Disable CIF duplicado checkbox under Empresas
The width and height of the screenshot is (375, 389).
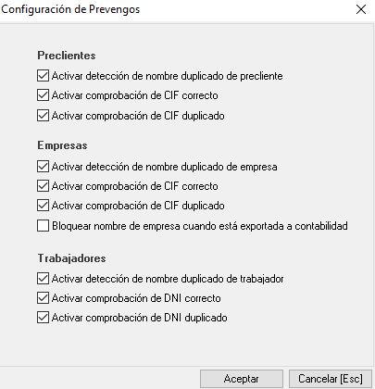coord(43,206)
